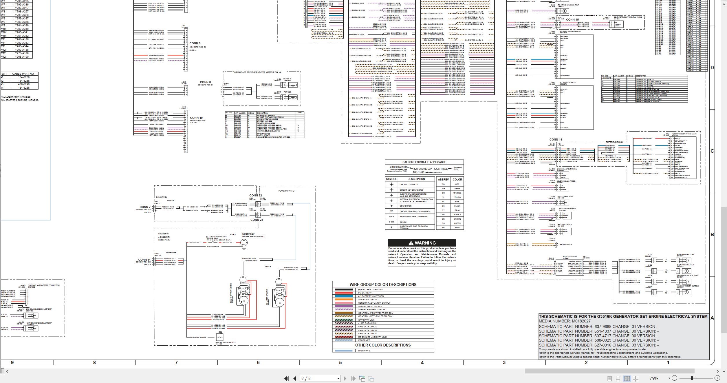Go to the next page

(345, 378)
